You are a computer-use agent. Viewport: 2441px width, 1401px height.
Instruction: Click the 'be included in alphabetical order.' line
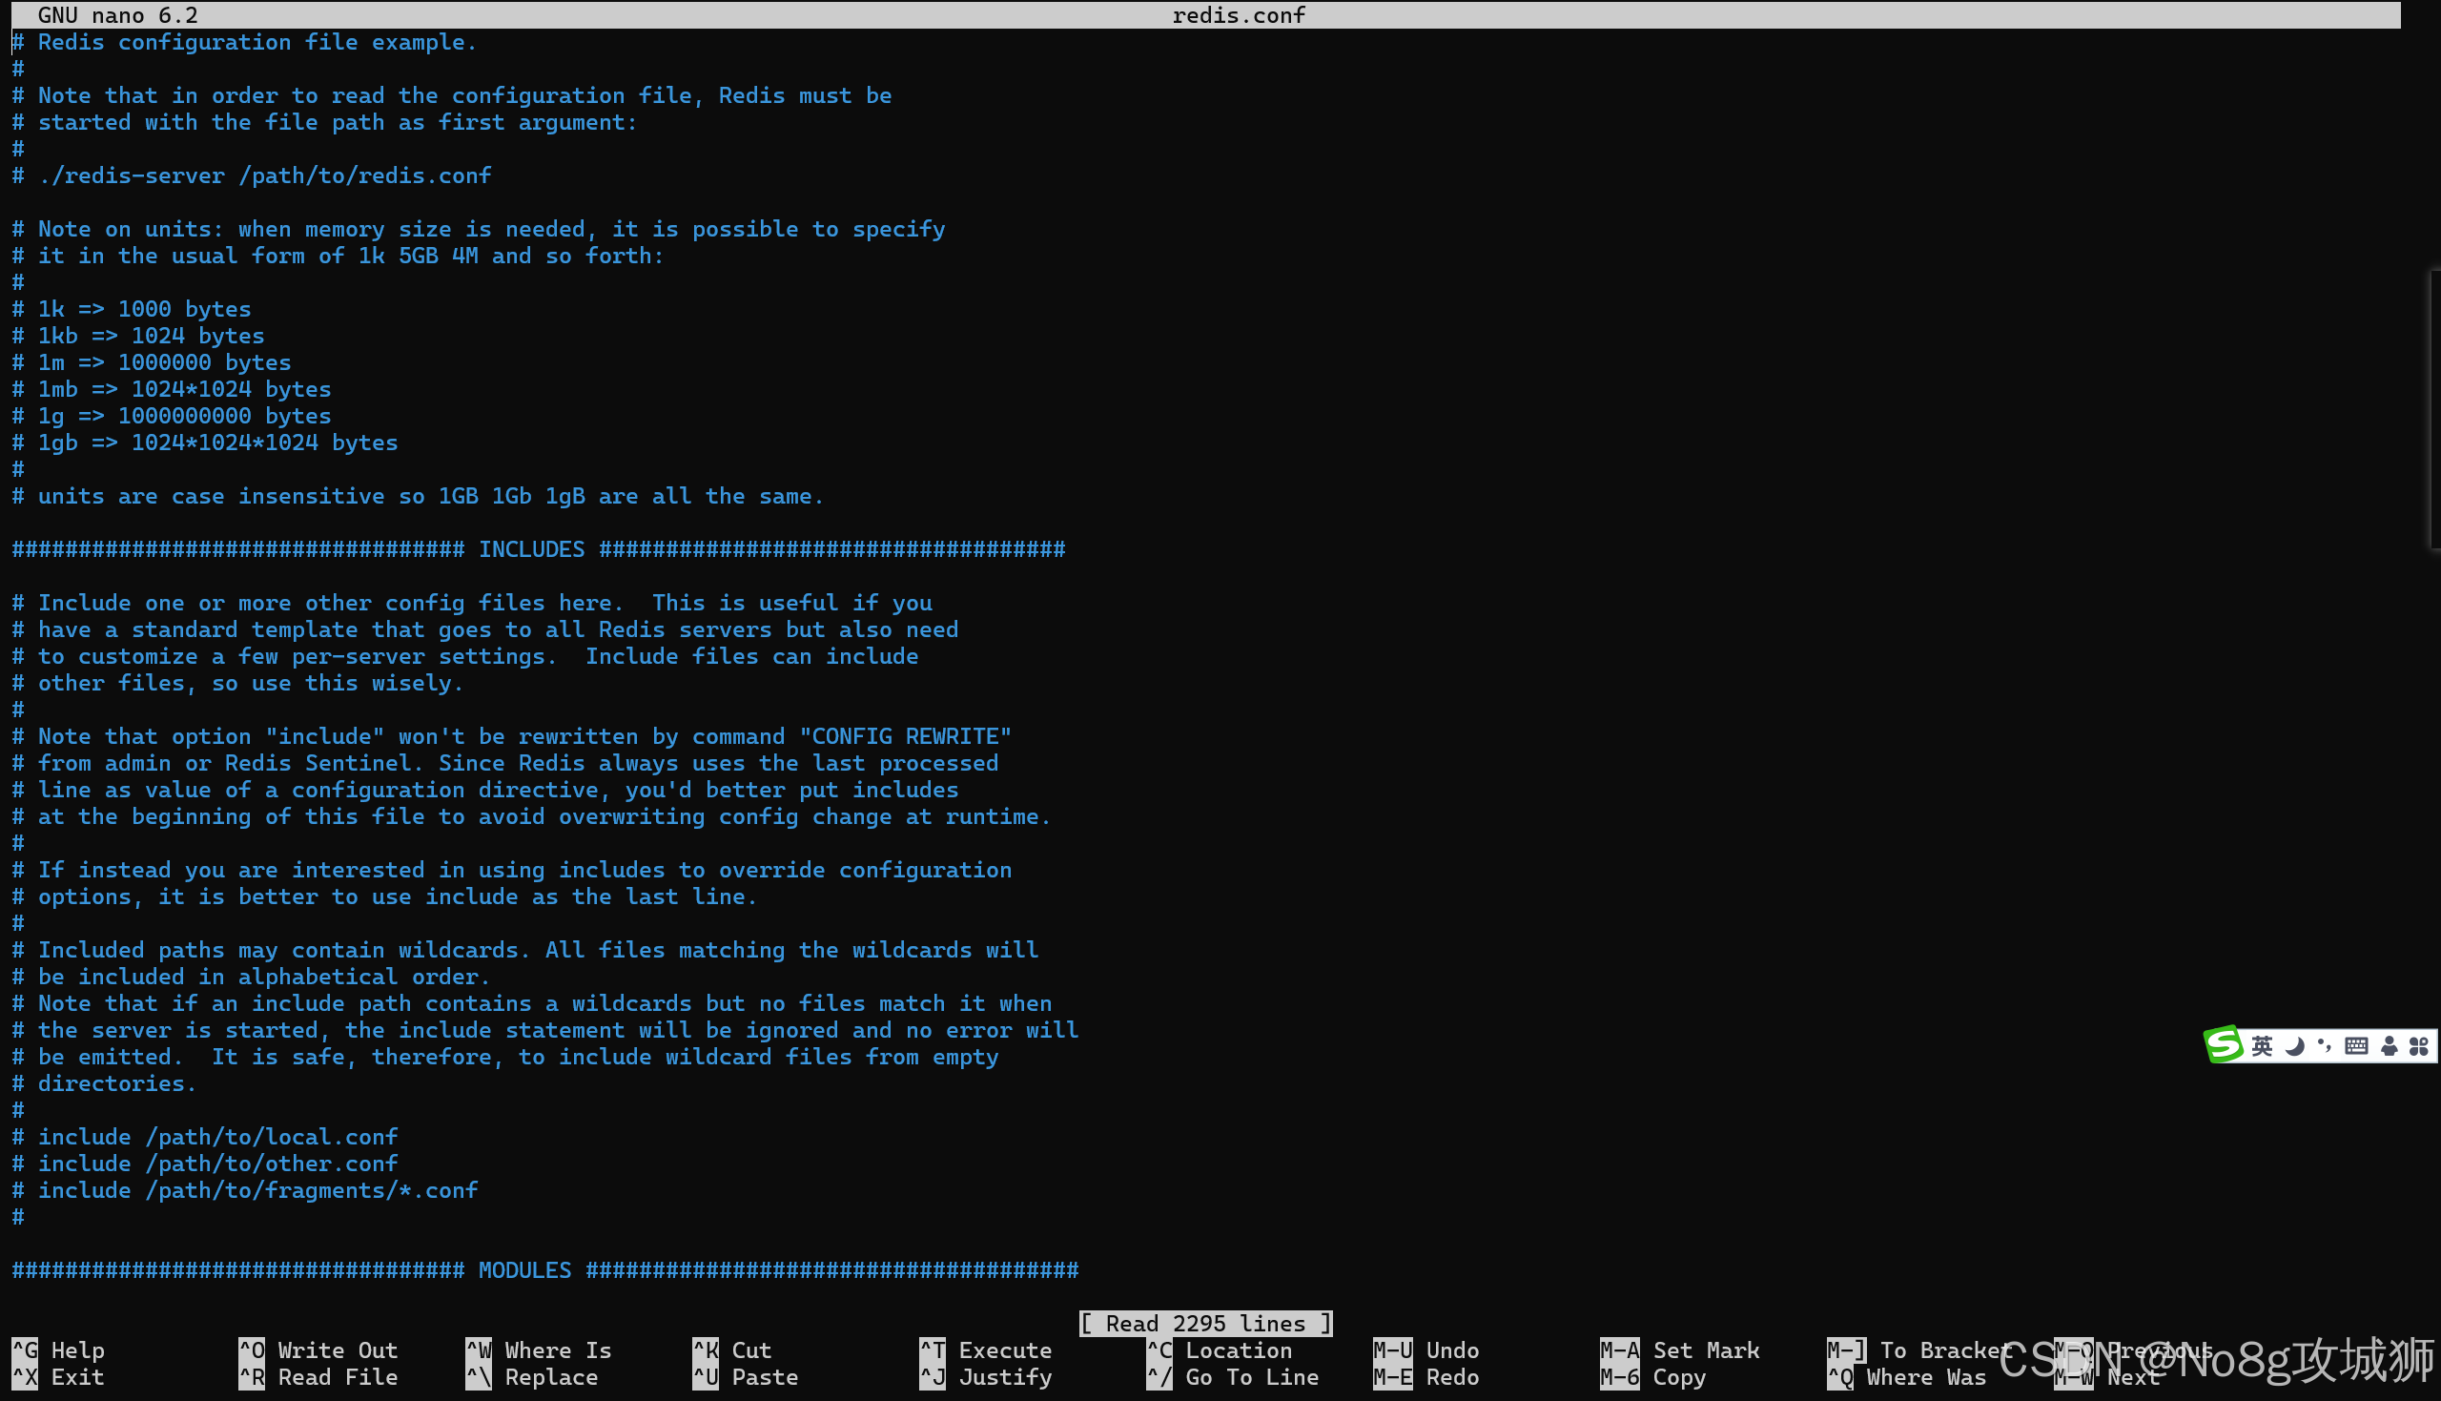click(252, 977)
